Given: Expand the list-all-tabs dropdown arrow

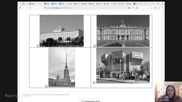Looking at the screenshot, I should tap(145, 4).
